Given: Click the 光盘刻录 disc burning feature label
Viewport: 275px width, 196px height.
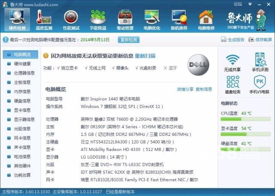Looking at the screenshot, I should pyautogui.click(x=148, y=68).
